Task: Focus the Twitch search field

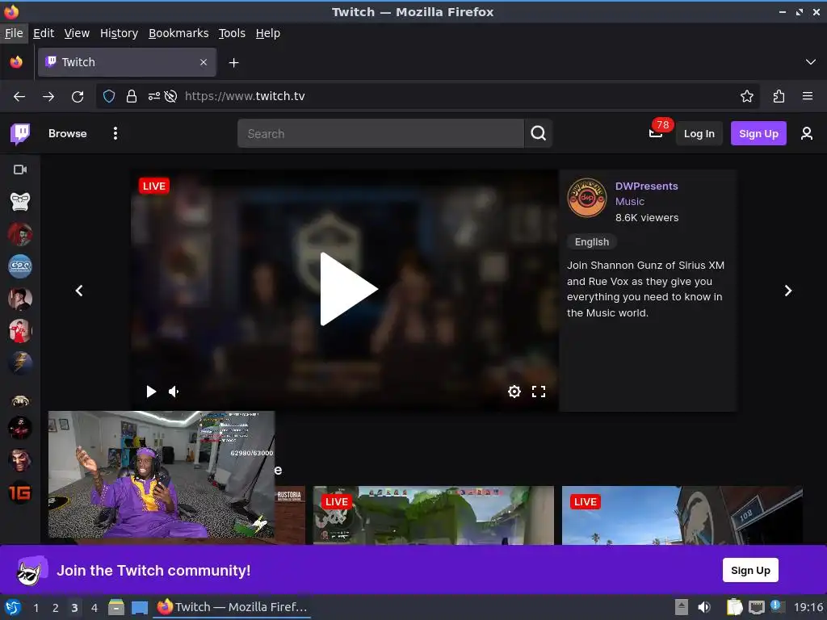Action: coord(381,133)
